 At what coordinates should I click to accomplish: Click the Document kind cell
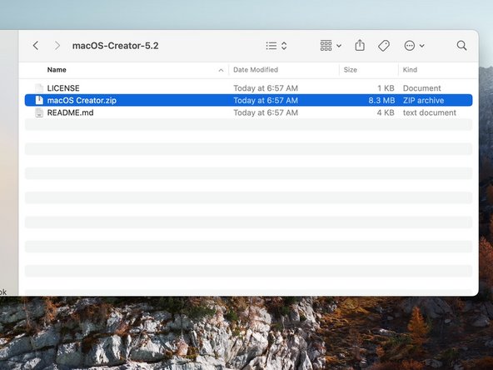click(x=422, y=88)
